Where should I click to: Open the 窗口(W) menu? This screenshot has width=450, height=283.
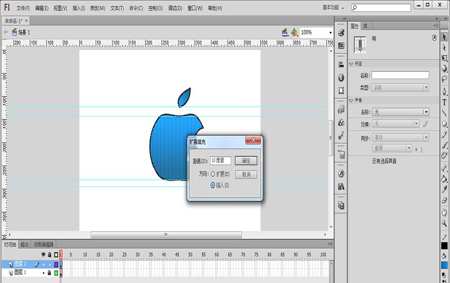click(x=195, y=8)
